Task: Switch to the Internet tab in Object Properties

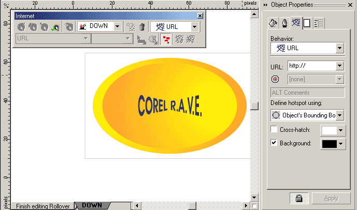Action: (296, 23)
